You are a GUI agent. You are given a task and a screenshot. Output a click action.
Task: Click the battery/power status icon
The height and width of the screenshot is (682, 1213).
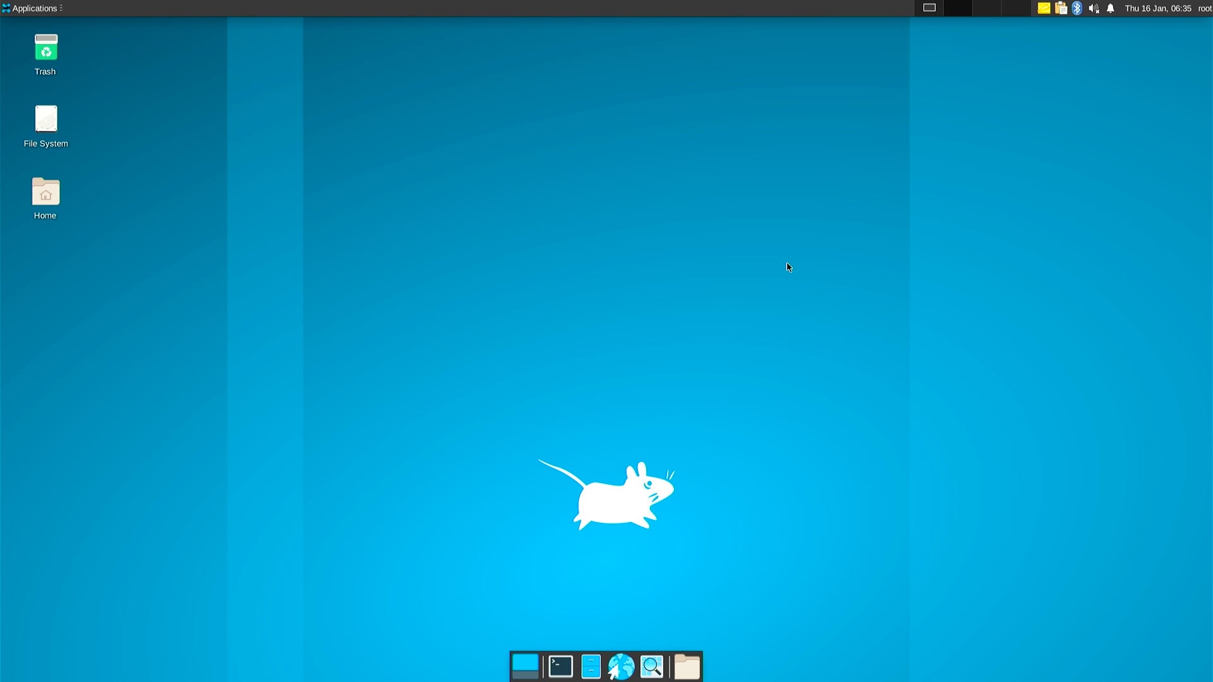pyautogui.click(x=929, y=8)
